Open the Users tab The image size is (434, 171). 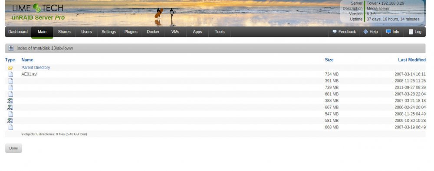click(86, 32)
